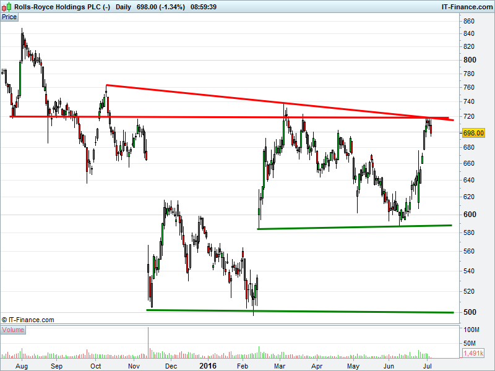Click the Apr date axis label
This screenshot has width=495, height=371.
[317, 366]
